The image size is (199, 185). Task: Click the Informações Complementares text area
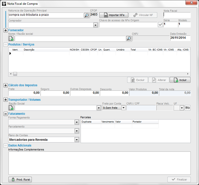(99, 163)
